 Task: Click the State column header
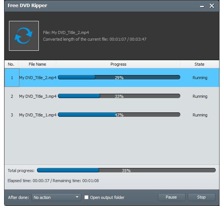[200, 64]
